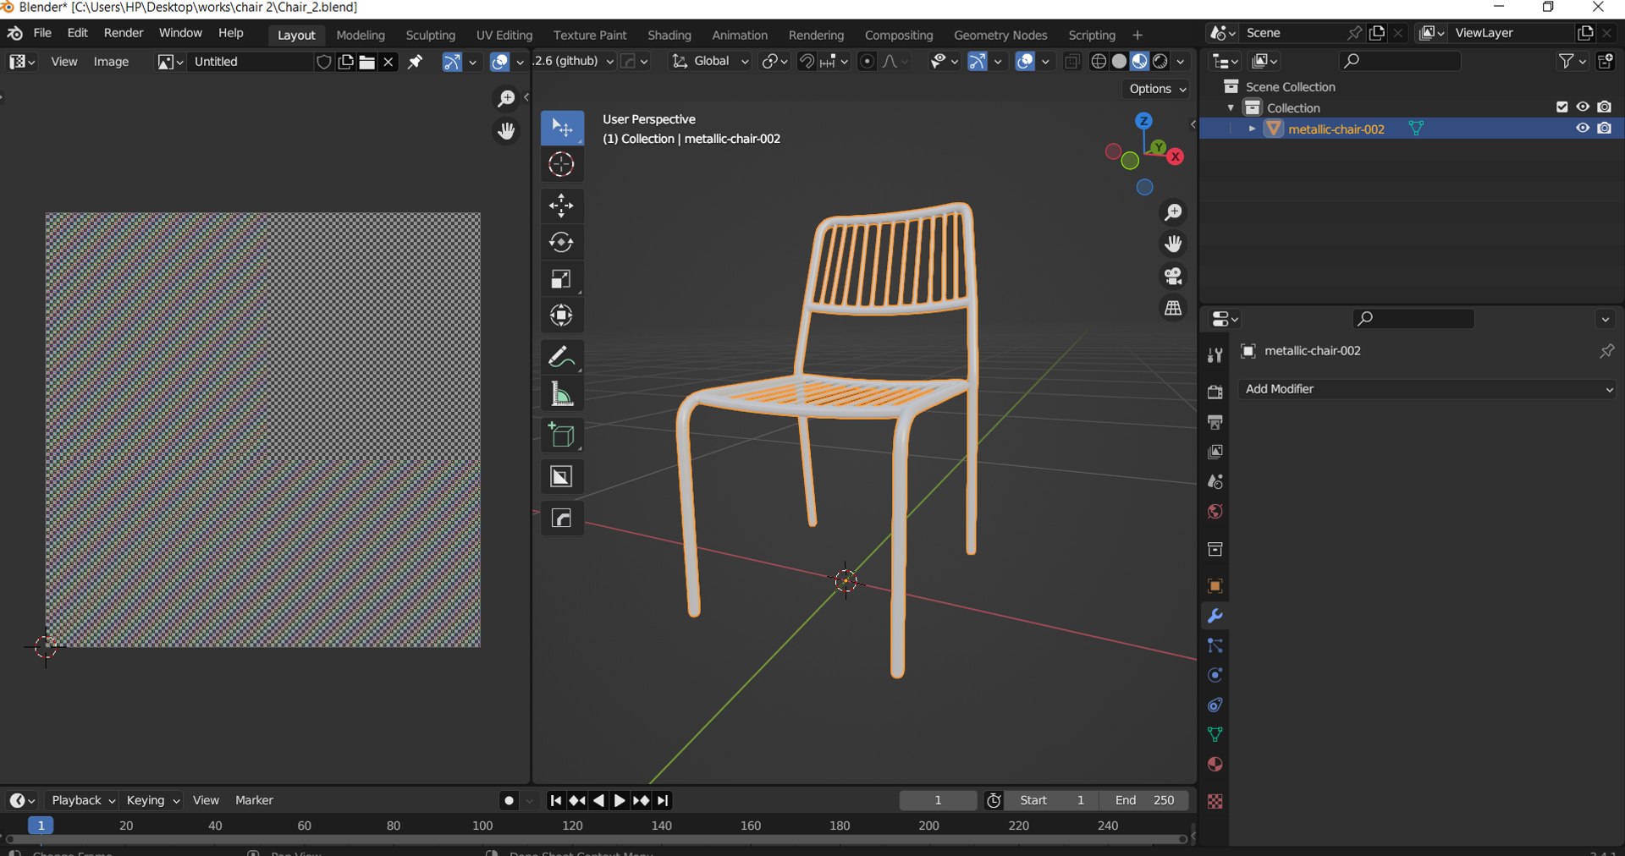Image resolution: width=1625 pixels, height=856 pixels.
Task: Switch to rendered viewport shading
Action: click(x=1160, y=61)
